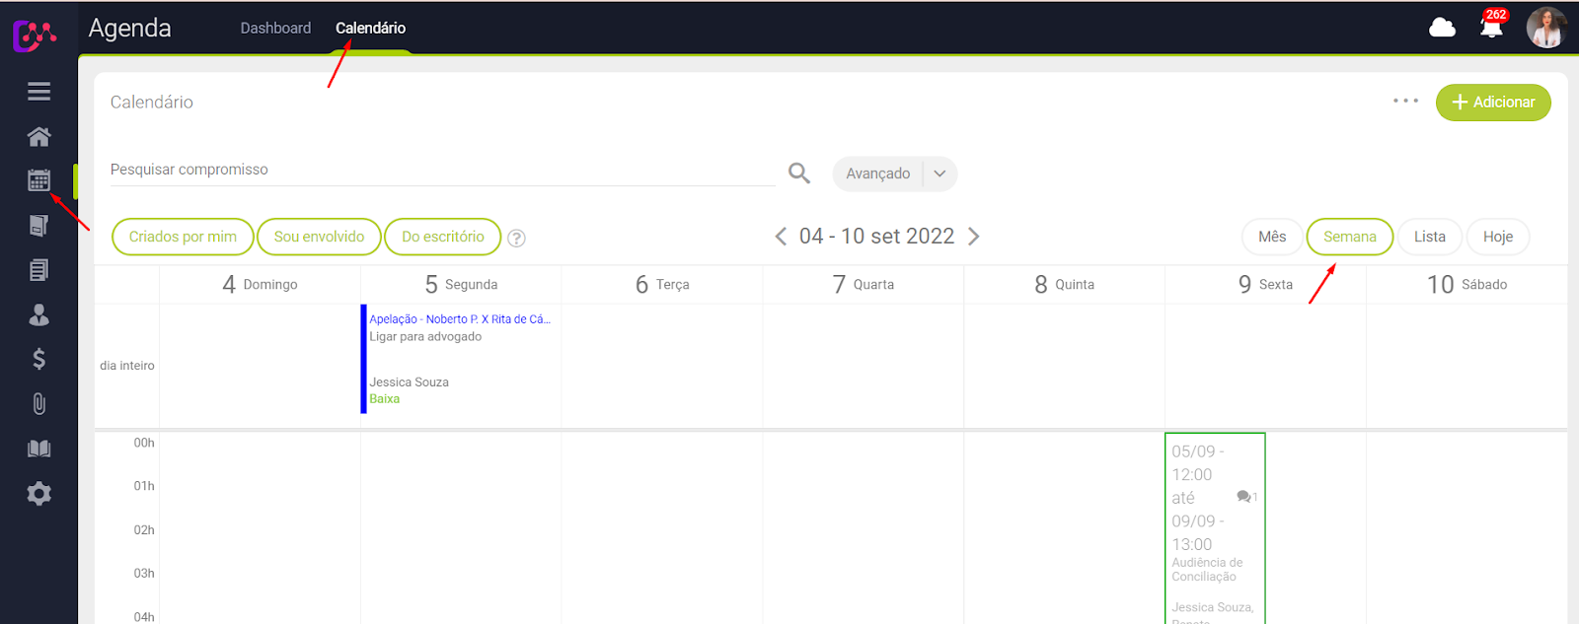Click the Pesquisar compromisso search field
Screen dimensions: 1579x624
click(x=441, y=170)
